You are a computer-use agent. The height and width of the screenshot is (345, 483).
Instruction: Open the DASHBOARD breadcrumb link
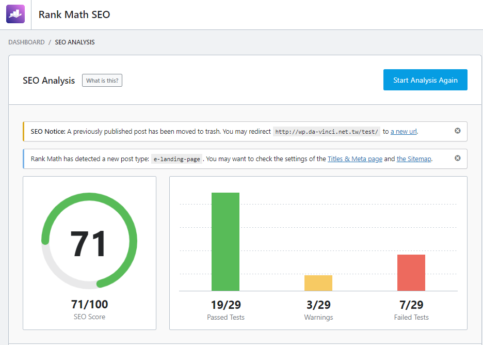[26, 42]
